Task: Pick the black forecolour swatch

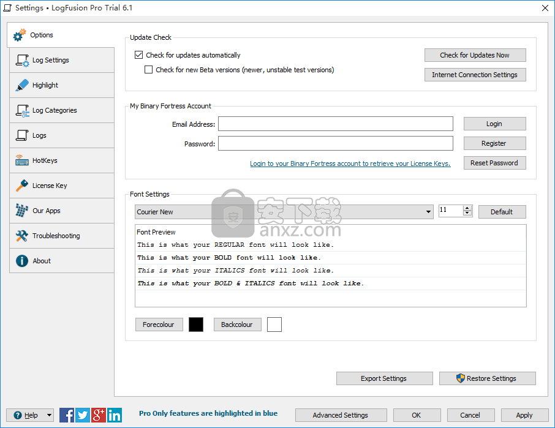Action: (196, 325)
